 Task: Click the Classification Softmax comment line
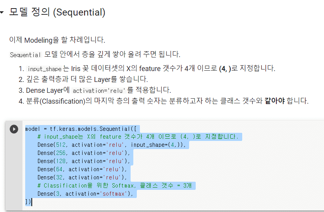(x=115, y=186)
